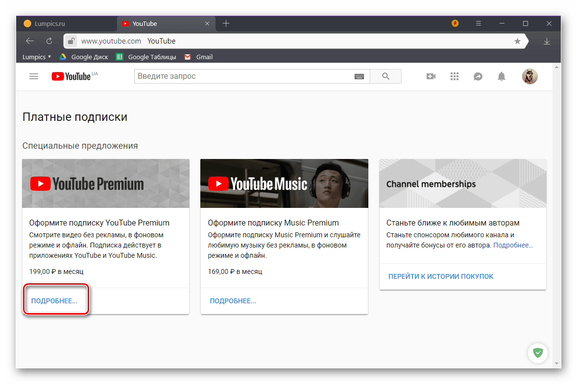Click ПОДРОБНЕЕ under YouTube Premium card
Viewport: 577px width, 384px height.
(x=54, y=301)
